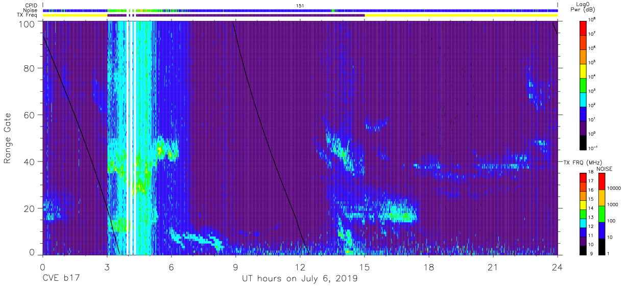Click the y-axis tick label '80'
The height and width of the screenshot is (289, 627).
tap(30, 69)
